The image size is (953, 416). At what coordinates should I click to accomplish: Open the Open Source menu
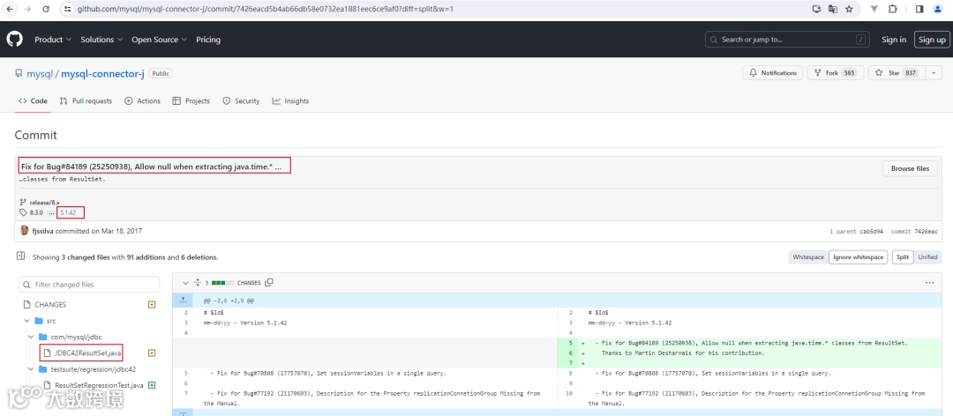[159, 40]
